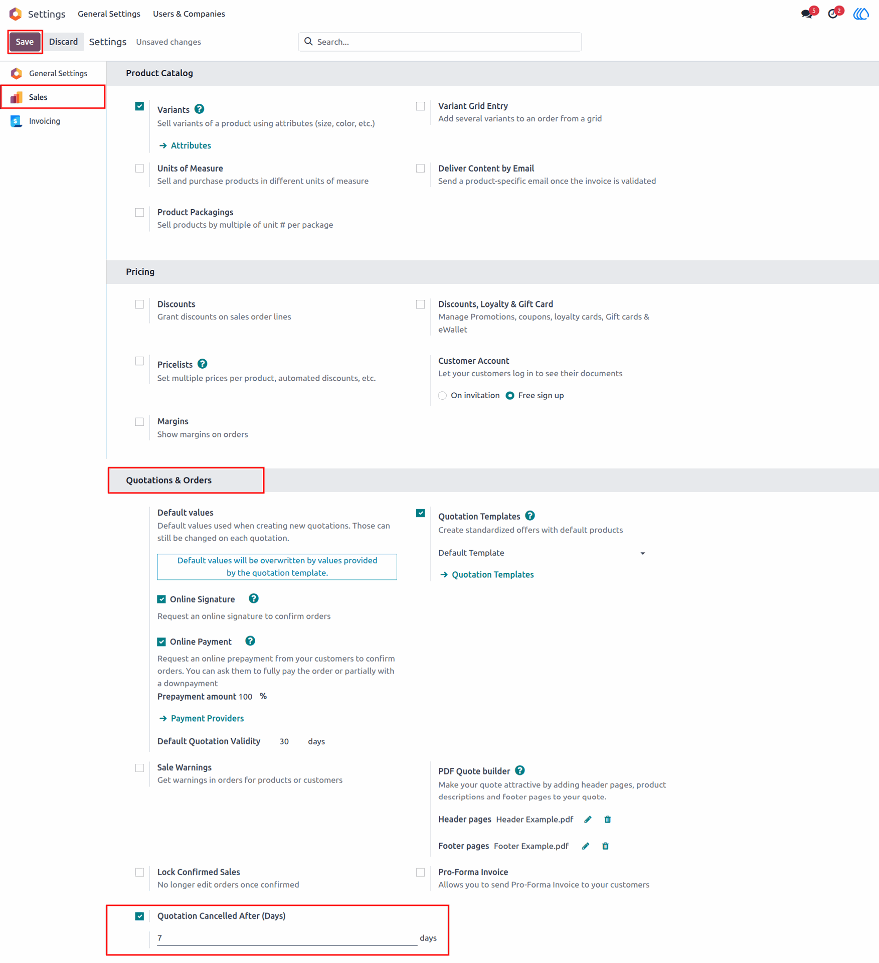The image size is (879, 963).
Task: Select General Settings in the sidebar
Action: tap(53, 73)
